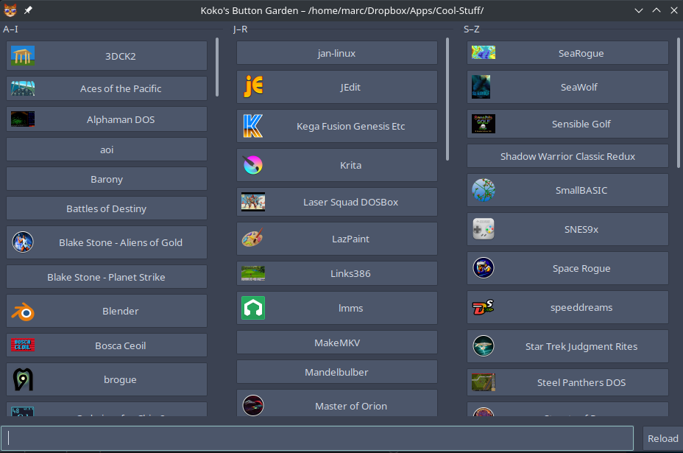Screen dimensions: 683x453
Task: Collapse the window using the title bar chevron
Action: click(x=638, y=10)
